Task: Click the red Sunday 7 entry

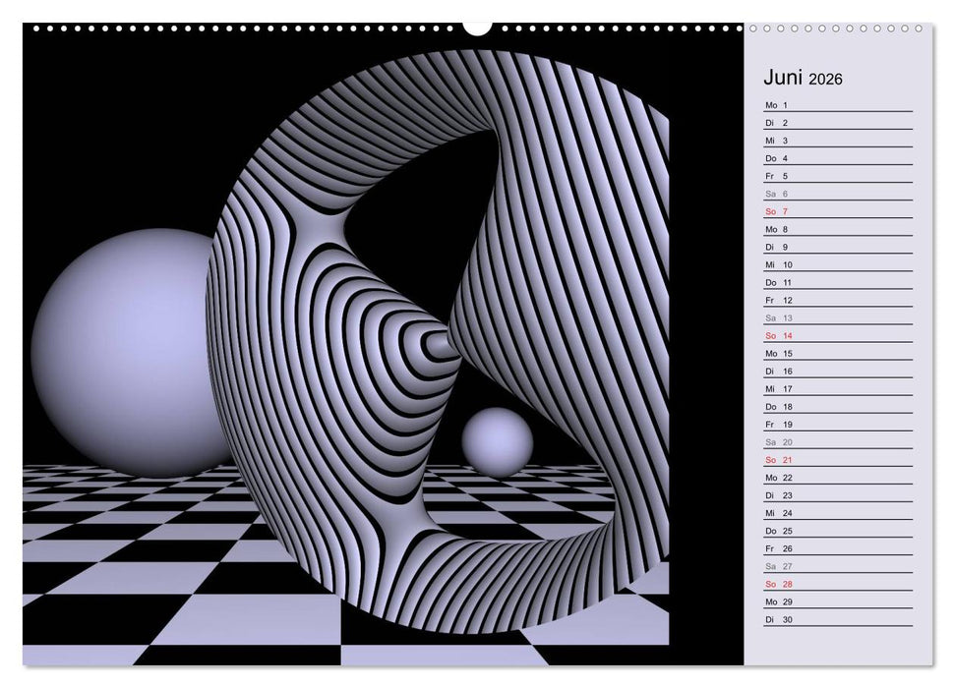Action: pos(777,211)
